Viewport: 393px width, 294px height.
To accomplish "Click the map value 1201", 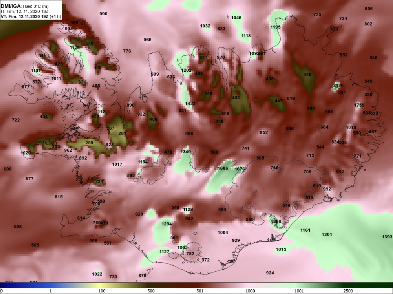I will (327, 234).
